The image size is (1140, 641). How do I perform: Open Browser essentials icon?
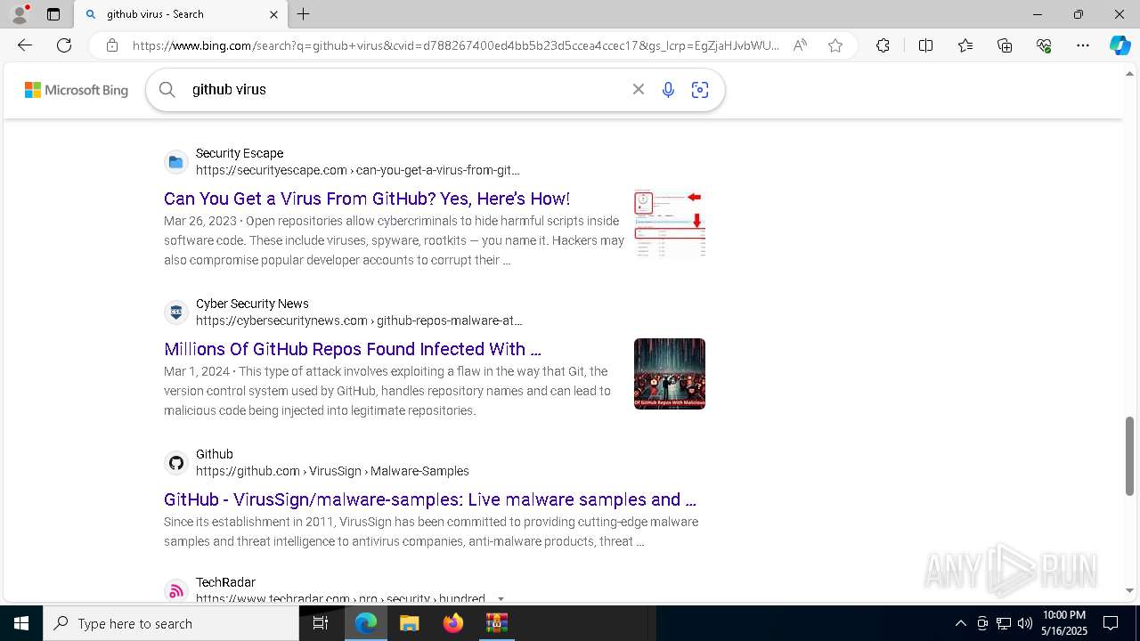tap(1044, 45)
